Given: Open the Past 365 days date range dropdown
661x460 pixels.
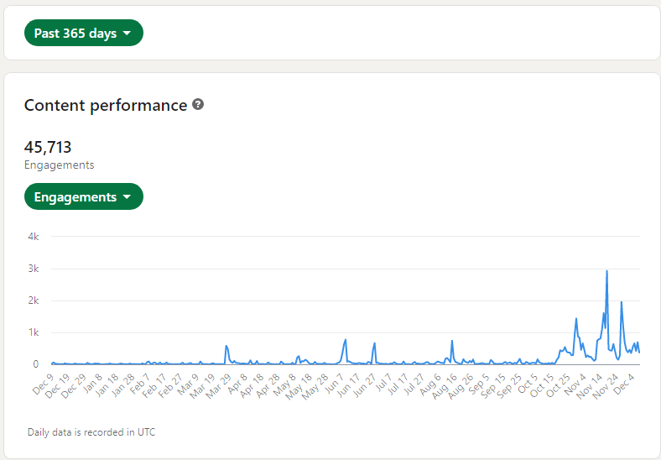Looking at the screenshot, I should (x=84, y=33).
